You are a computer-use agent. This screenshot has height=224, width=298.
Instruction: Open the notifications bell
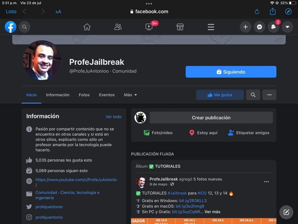[x=273, y=27]
